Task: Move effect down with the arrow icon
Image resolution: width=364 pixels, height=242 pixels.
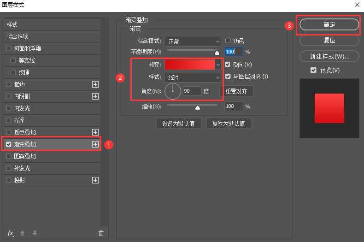Action: tap(35, 233)
